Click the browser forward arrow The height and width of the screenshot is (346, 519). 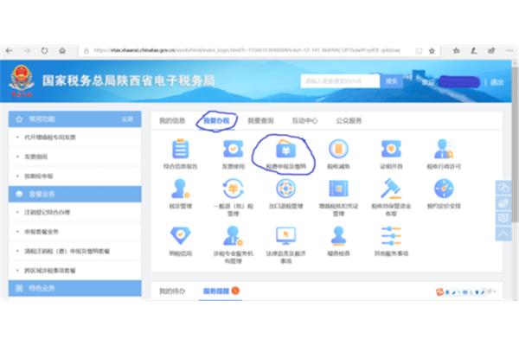point(27,51)
